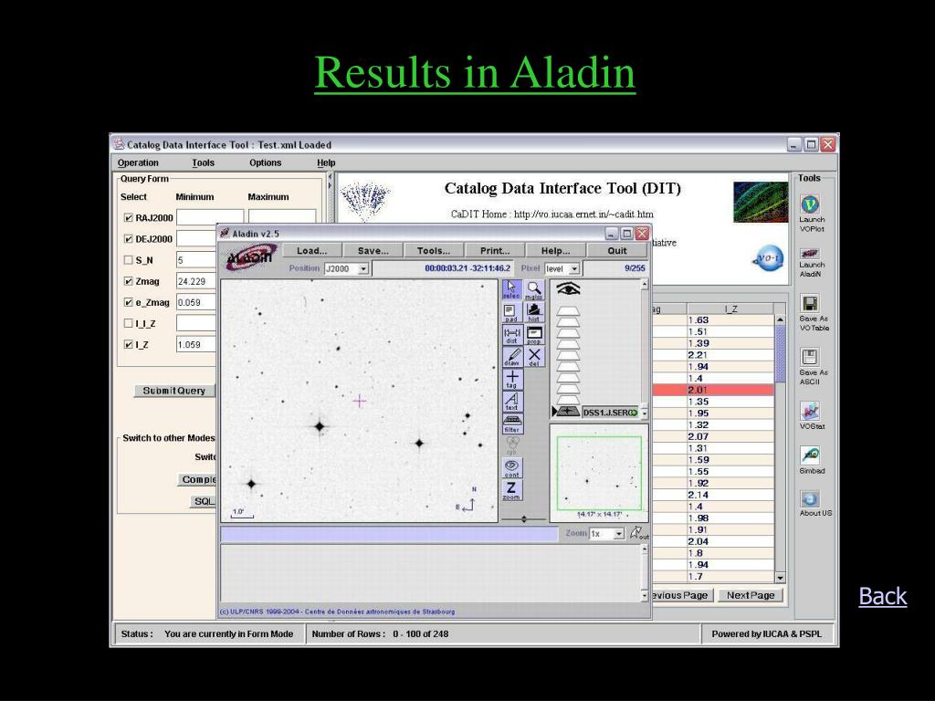This screenshot has height=701, width=935.
Task: Click Quit in Aladin toolbar
Action: tap(617, 251)
